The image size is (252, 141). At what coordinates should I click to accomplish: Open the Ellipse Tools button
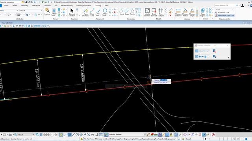tap(105, 12)
